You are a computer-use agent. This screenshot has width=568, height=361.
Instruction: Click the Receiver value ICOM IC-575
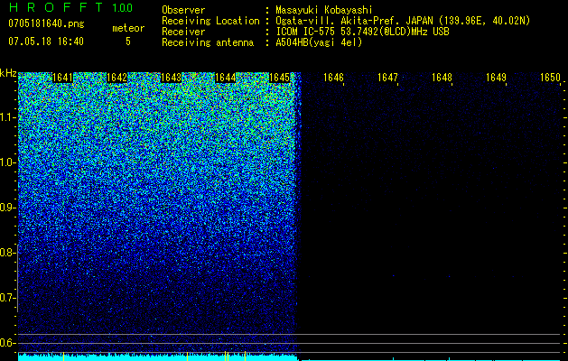point(306,32)
